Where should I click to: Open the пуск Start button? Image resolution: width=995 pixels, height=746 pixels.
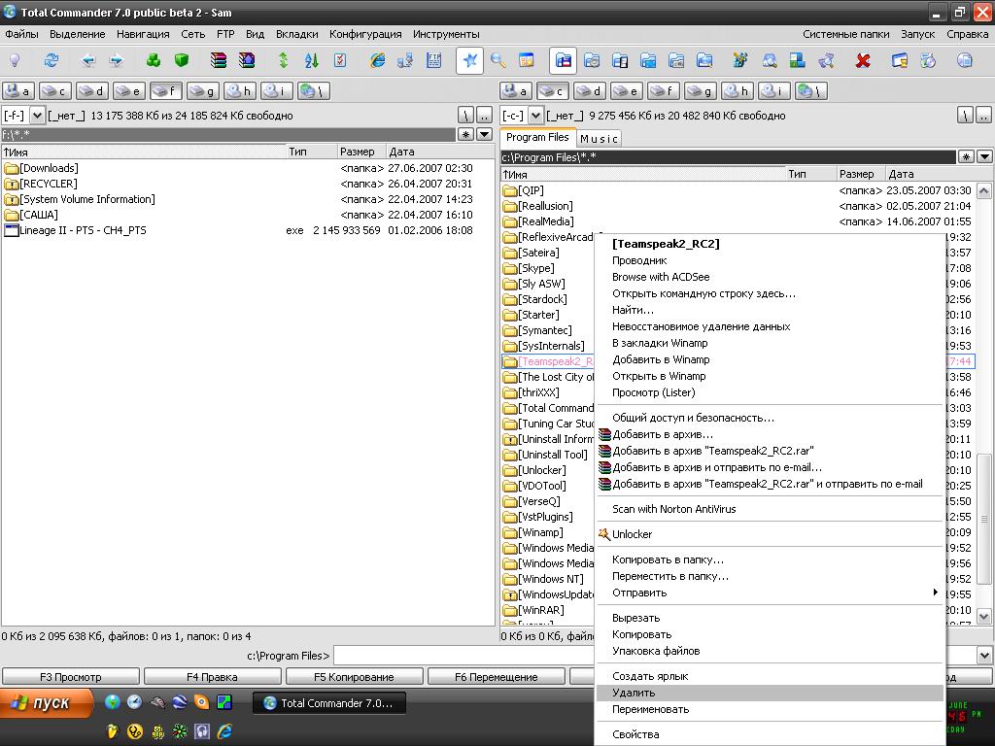47,703
